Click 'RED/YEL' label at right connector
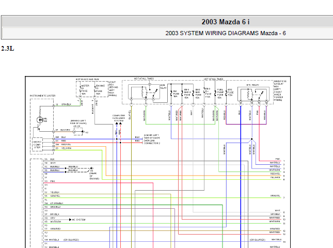The height and width of the screenshot is (248, 333). pyautogui.click(x=275, y=174)
